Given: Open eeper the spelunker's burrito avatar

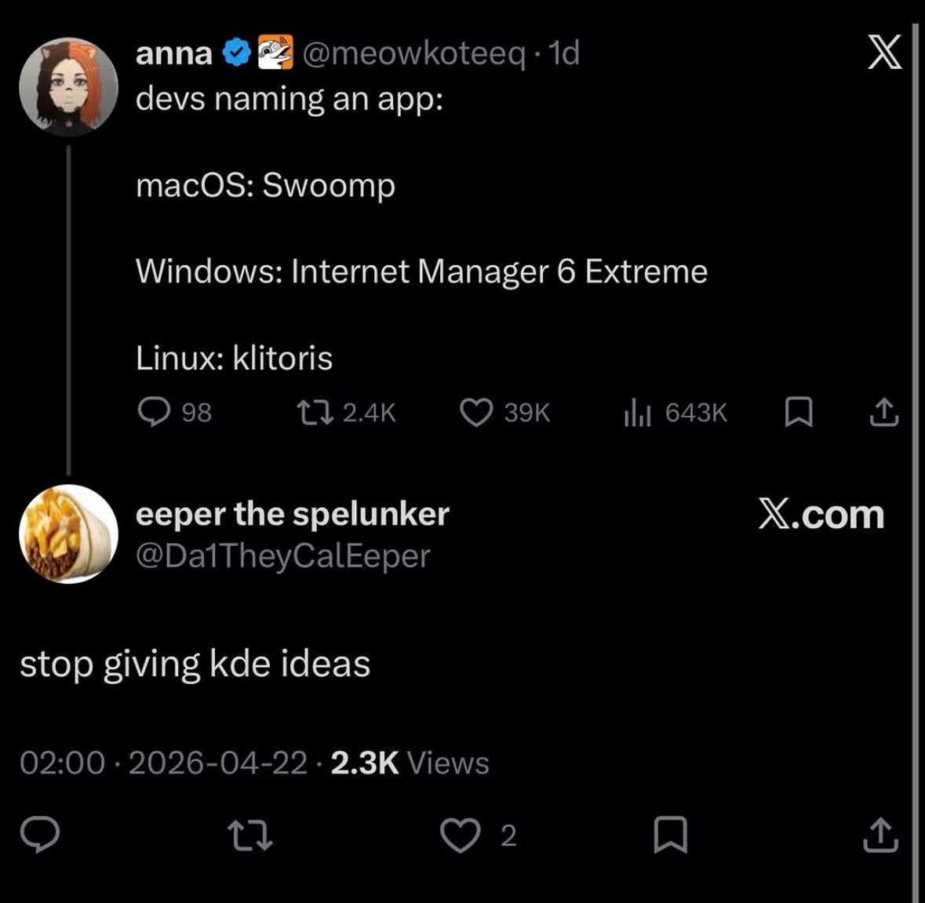Looking at the screenshot, I should [68, 533].
